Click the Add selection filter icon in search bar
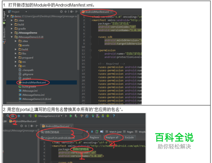212x163 pixels. coord(102,132)
